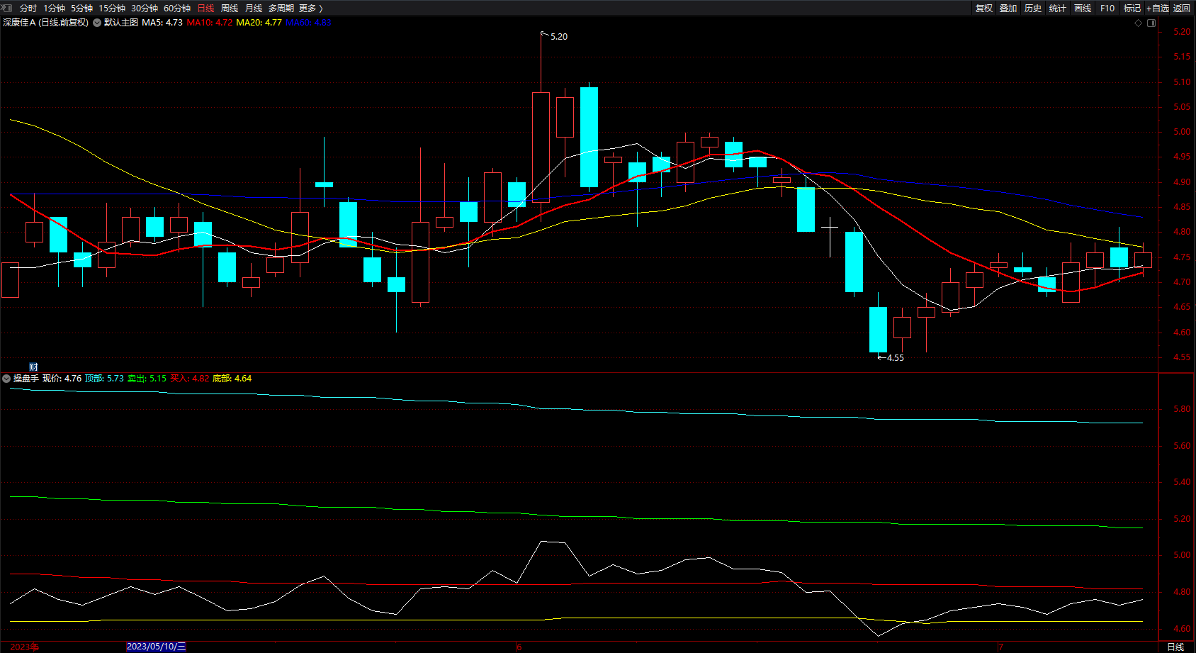Click the MA5: 4.73 value
1196x653 pixels.
[162, 23]
